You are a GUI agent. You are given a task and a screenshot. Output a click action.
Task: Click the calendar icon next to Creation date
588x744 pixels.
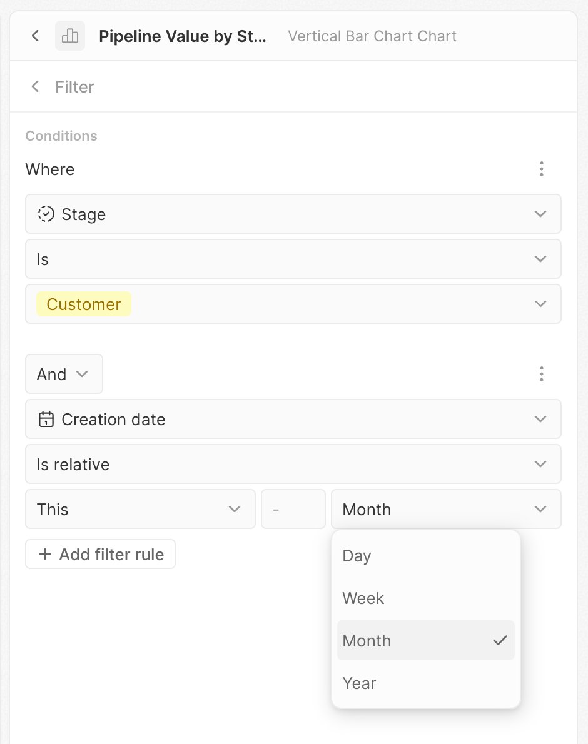[46, 419]
